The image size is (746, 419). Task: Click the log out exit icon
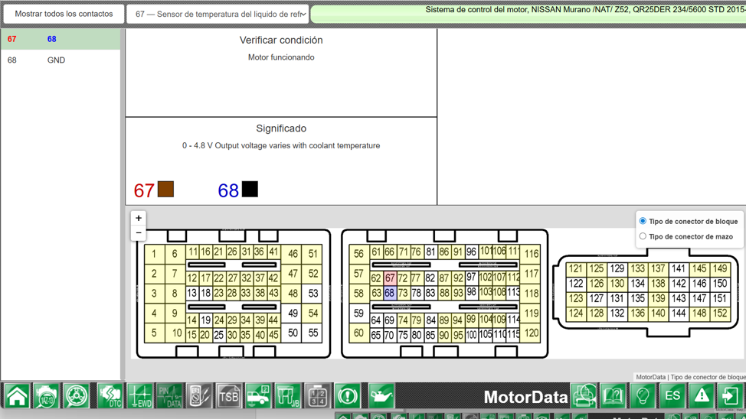(x=731, y=396)
